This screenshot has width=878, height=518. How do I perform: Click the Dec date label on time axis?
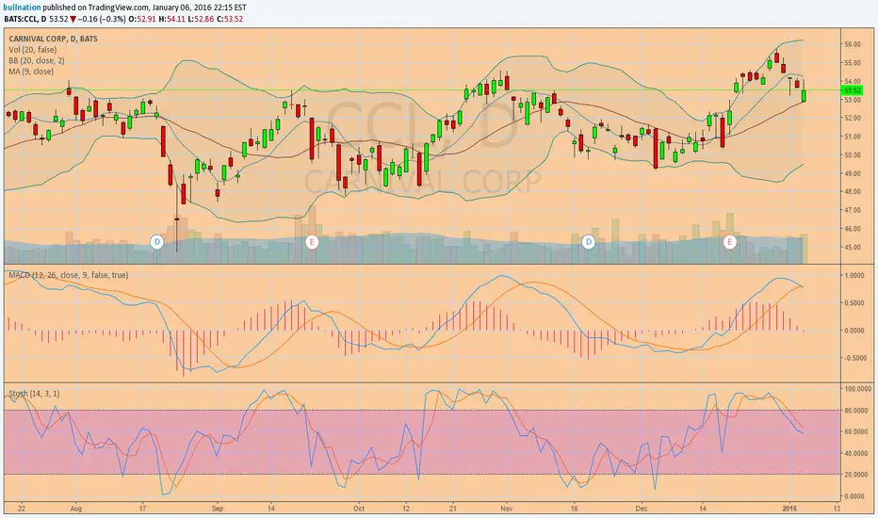click(x=642, y=509)
